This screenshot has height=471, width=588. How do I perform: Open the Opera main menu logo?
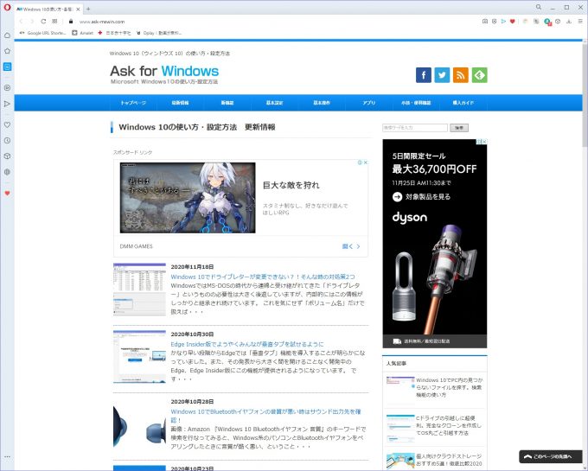click(x=7, y=7)
